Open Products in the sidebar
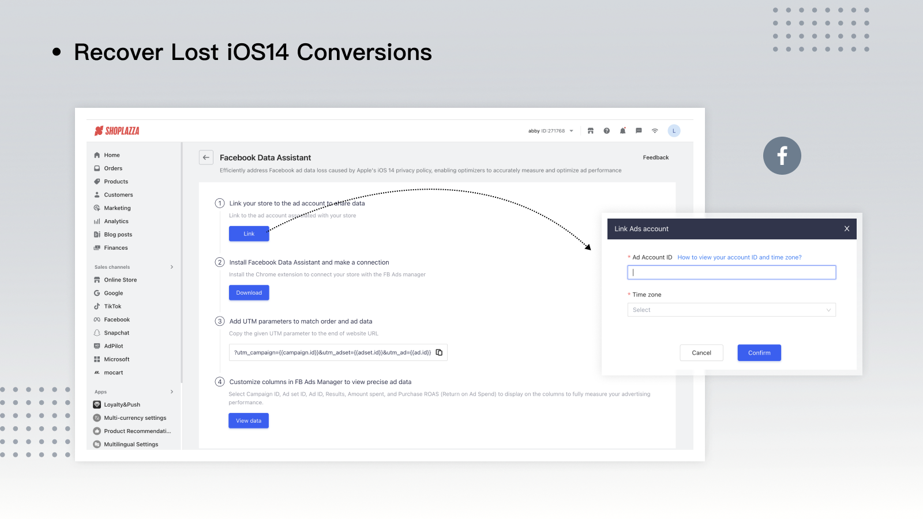The height and width of the screenshot is (519, 923). click(116, 182)
